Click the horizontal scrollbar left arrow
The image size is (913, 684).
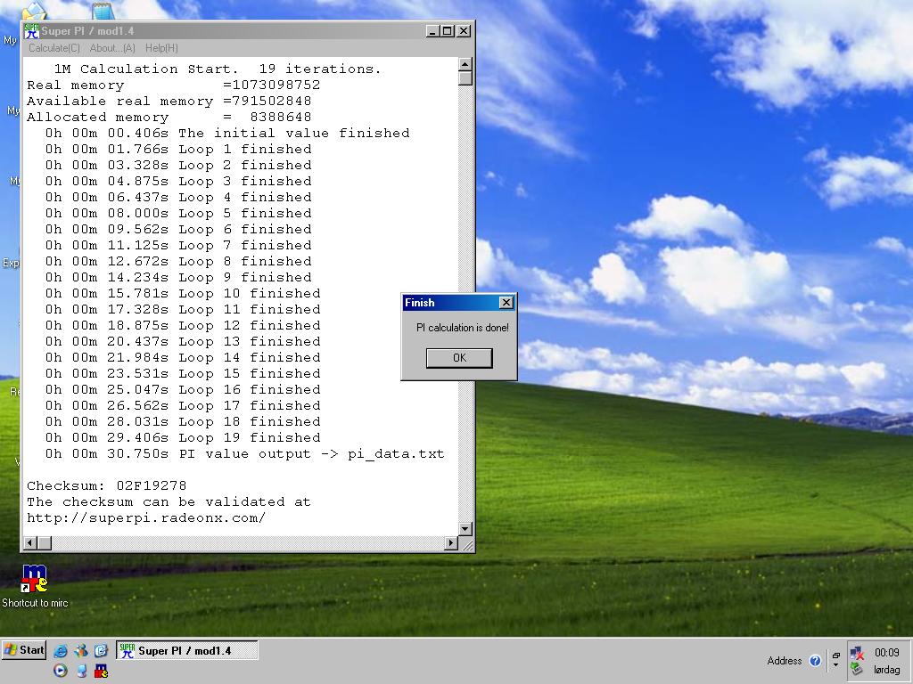pos(30,542)
